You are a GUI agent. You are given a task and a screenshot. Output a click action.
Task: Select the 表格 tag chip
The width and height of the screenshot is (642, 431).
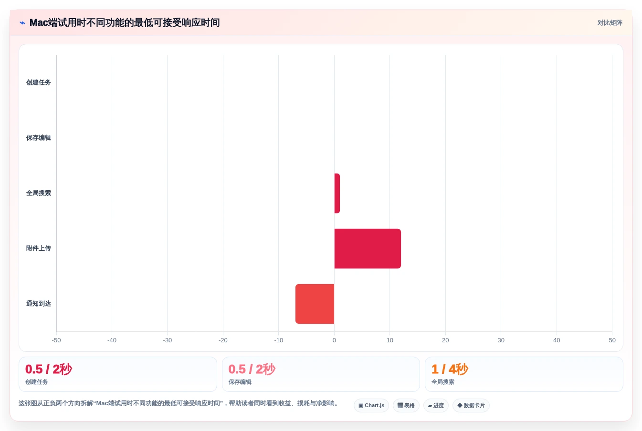point(406,406)
